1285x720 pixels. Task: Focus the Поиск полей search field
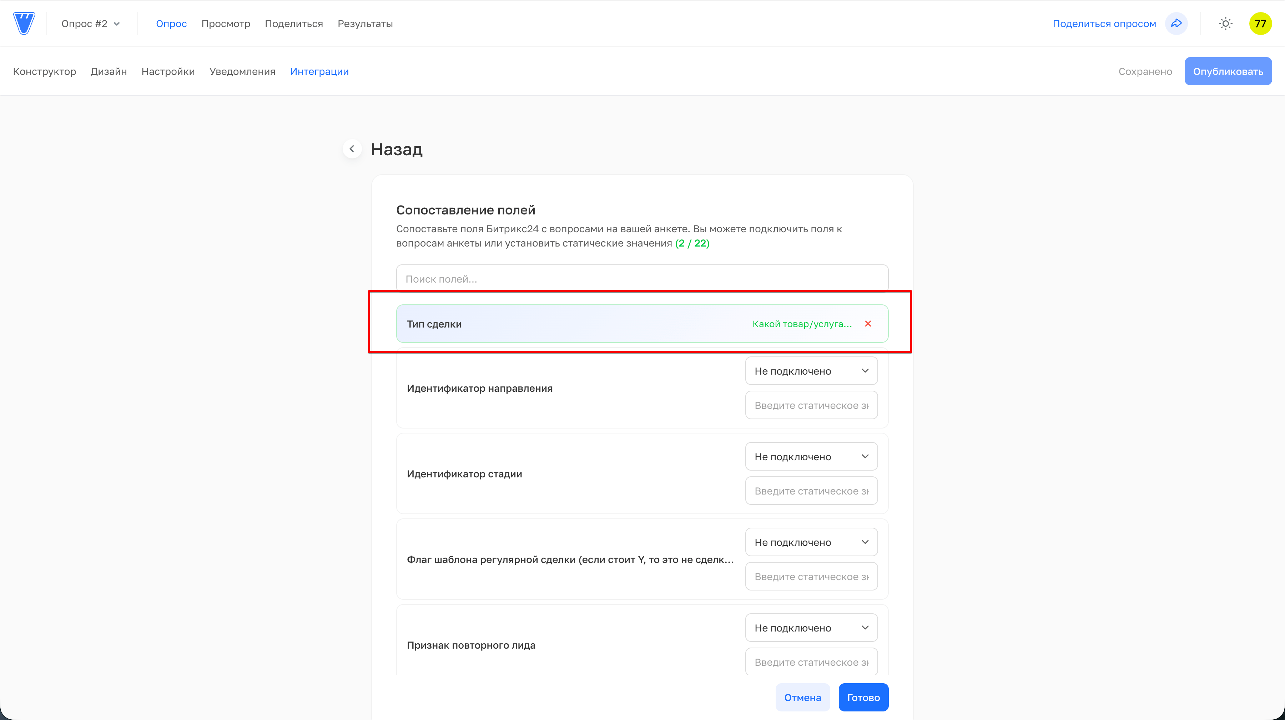(642, 279)
